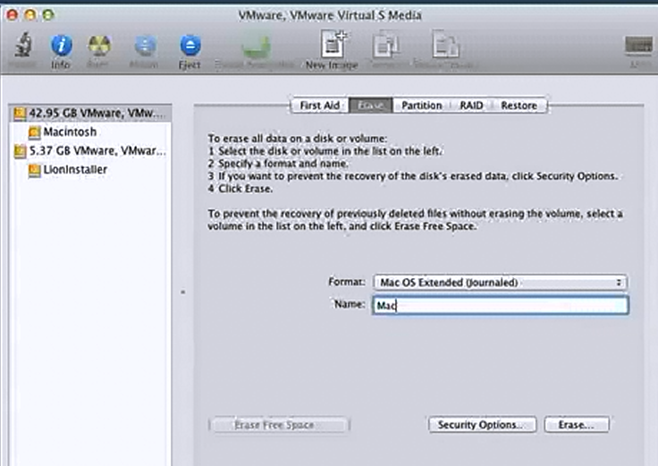The width and height of the screenshot is (658, 466).
Task: Eject the selected disk
Action: (190, 46)
